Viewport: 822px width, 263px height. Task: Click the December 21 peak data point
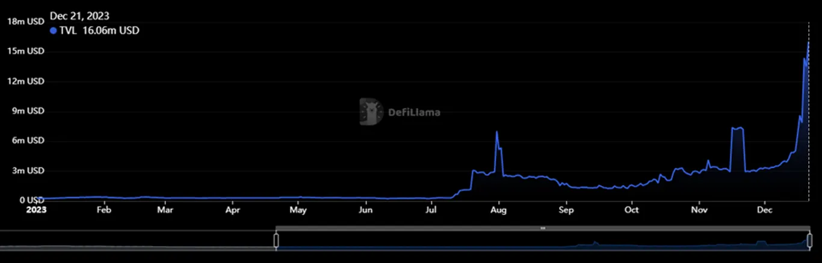click(808, 41)
